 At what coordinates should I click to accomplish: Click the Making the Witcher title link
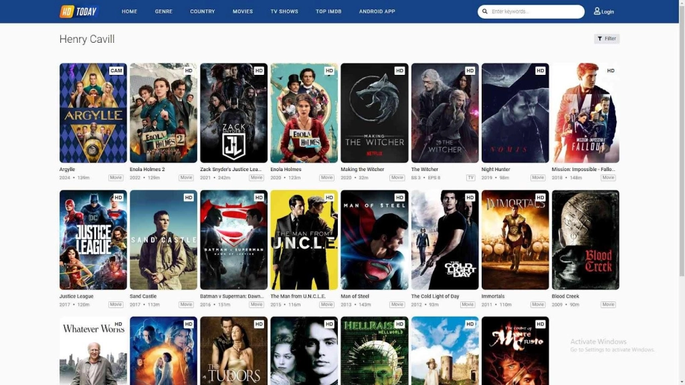click(362, 169)
